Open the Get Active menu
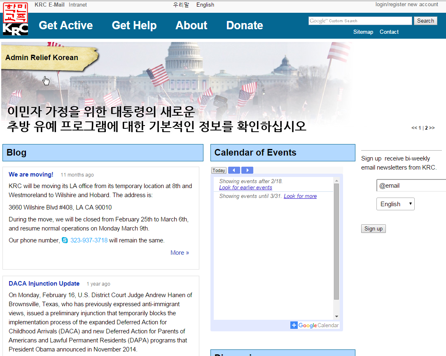 [66, 25]
